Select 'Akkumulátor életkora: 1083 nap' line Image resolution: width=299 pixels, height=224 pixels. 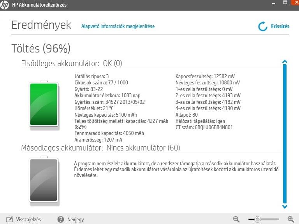(x=107, y=95)
